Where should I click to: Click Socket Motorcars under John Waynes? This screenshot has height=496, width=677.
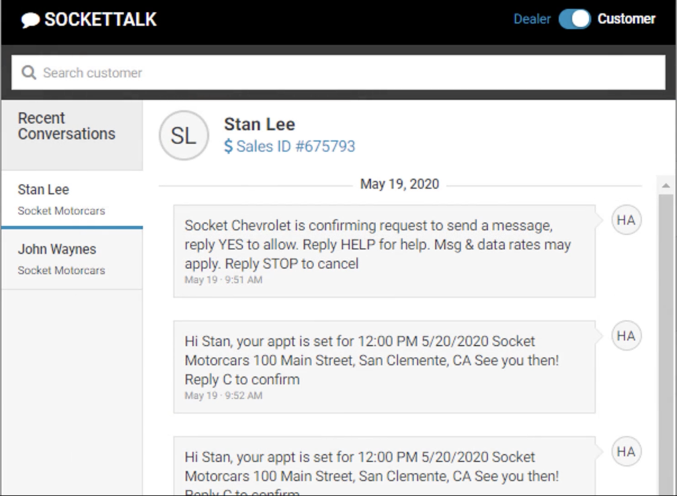tap(61, 270)
